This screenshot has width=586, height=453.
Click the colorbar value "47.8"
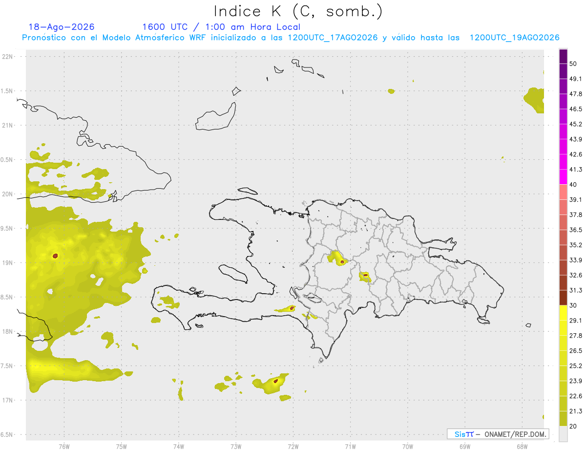576,94
